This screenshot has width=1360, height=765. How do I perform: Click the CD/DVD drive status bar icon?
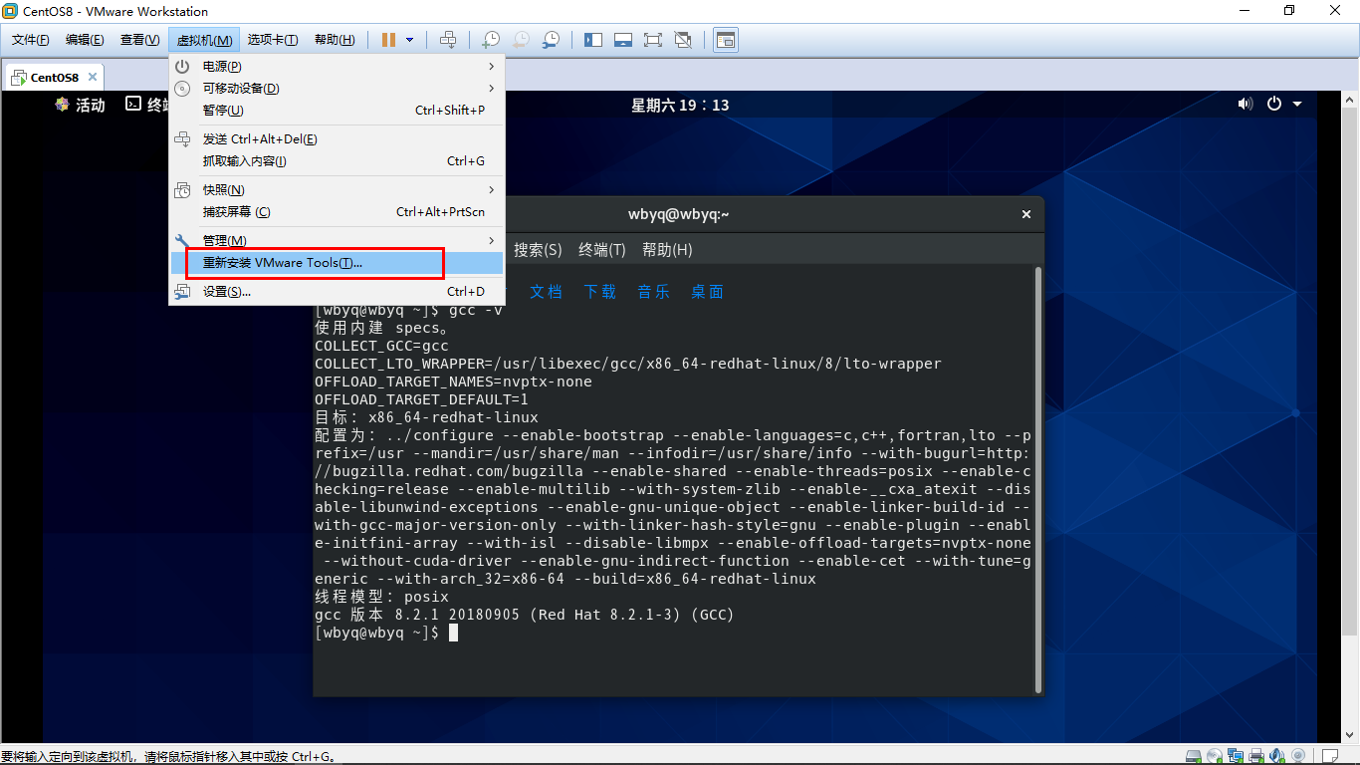(1215, 756)
